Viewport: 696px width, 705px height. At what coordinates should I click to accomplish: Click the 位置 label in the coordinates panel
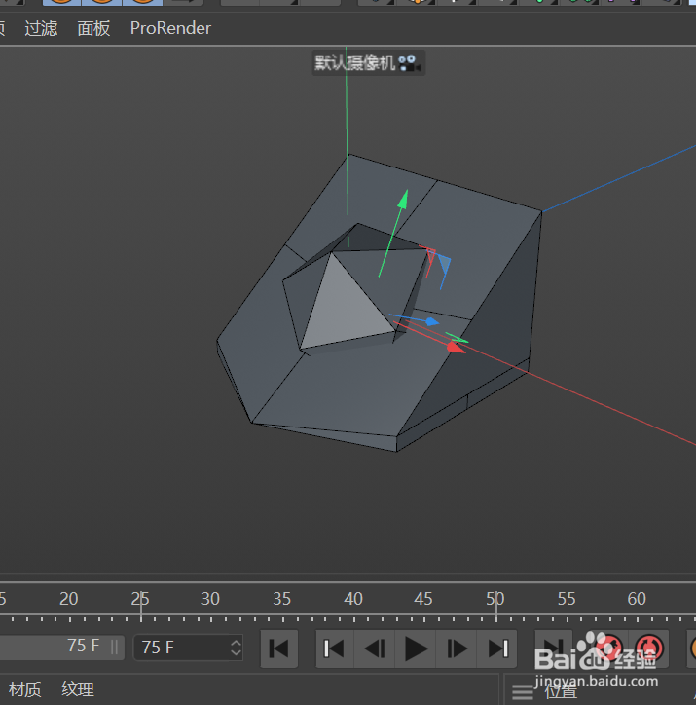561,691
